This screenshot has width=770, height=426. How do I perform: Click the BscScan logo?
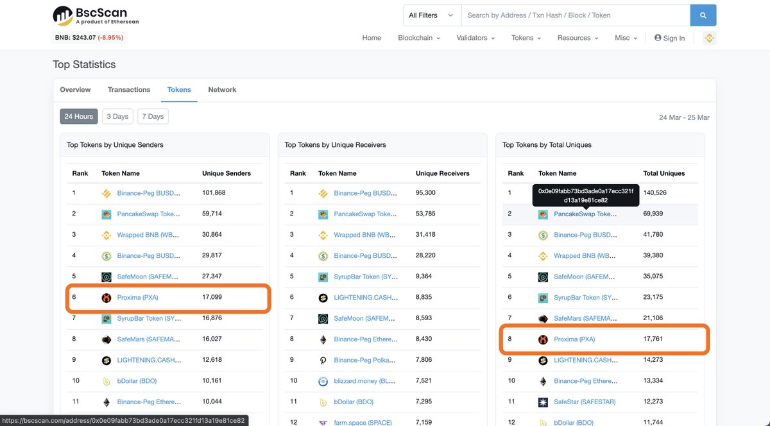coord(96,15)
